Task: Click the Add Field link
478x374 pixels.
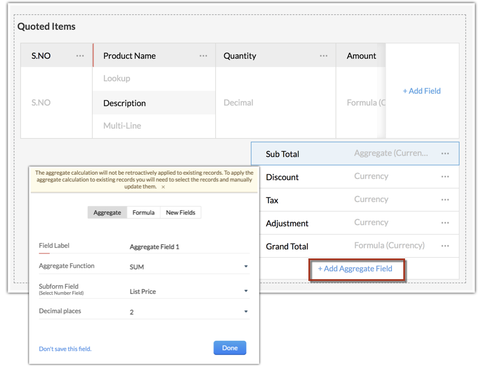Action: point(422,91)
